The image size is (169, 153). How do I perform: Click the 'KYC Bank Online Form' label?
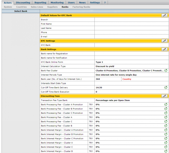tap(52, 62)
